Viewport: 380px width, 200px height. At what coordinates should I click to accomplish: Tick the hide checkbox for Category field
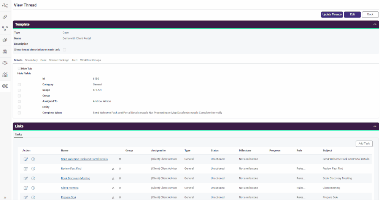(x=19, y=85)
